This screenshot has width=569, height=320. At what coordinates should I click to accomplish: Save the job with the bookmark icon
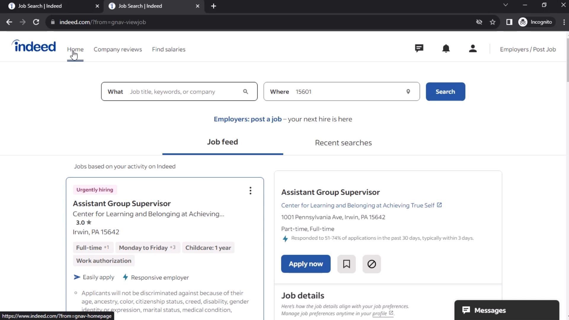point(346,264)
